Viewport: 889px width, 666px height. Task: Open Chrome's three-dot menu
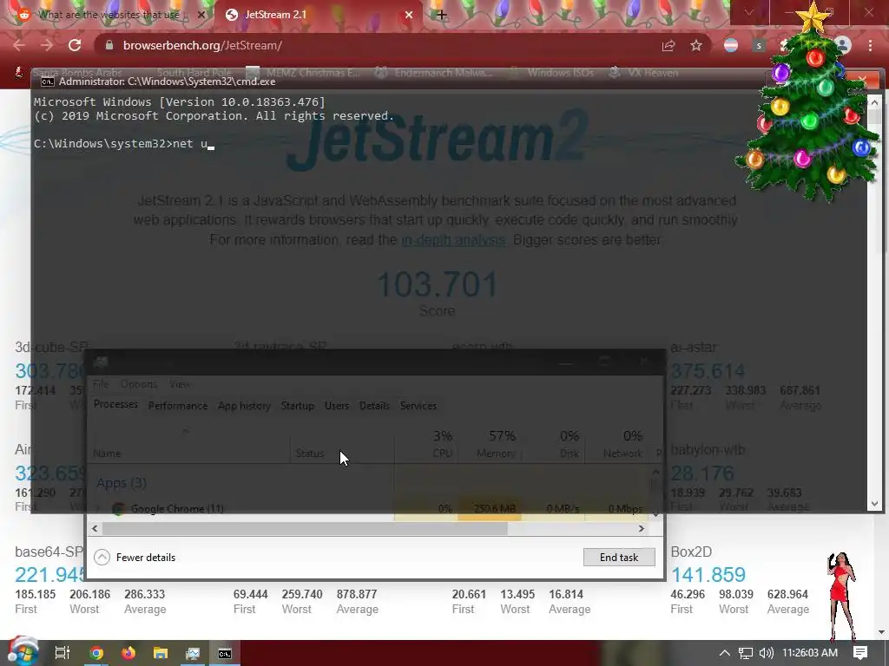point(870,45)
